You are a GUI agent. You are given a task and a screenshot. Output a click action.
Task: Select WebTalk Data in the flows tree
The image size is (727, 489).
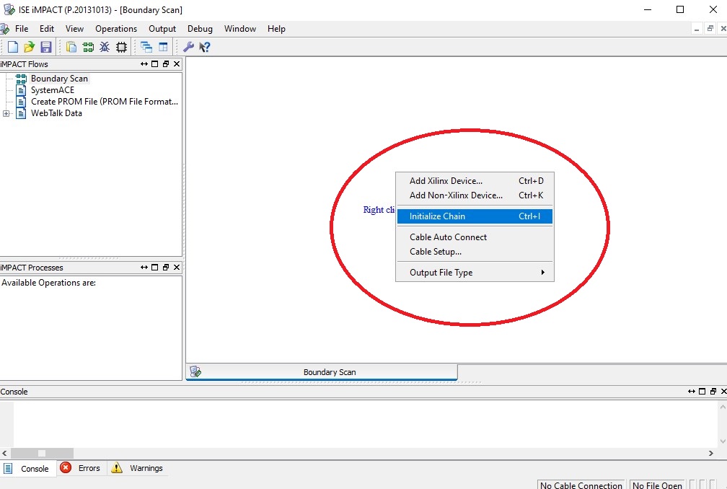click(x=56, y=113)
